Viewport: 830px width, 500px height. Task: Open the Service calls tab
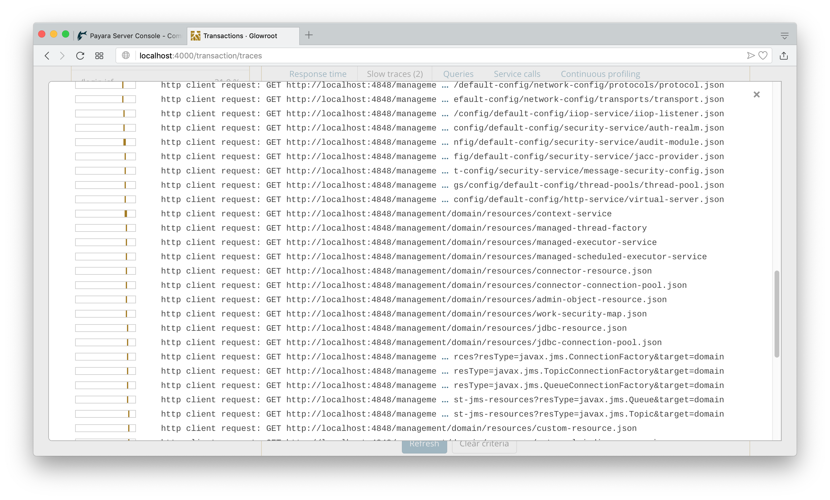pyautogui.click(x=517, y=74)
